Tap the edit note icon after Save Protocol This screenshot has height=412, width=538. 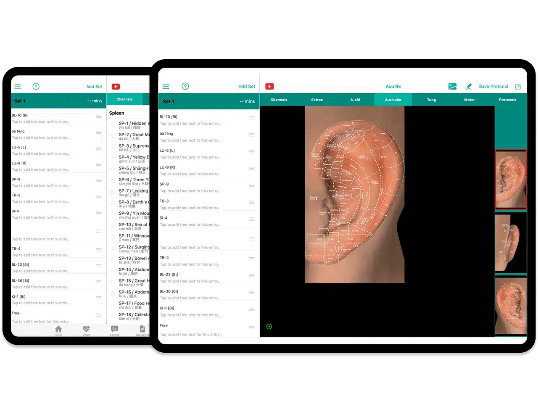(x=518, y=87)
